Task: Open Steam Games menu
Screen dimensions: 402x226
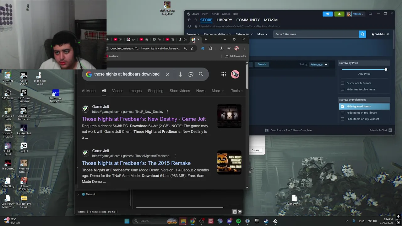Action: point(226,14)
